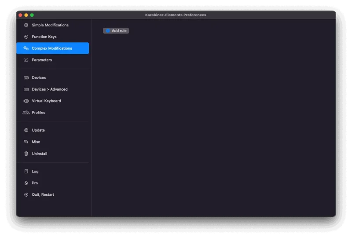Open Function Keys section
This screenshot has height=238, width=352.
[x=52, y=37]
